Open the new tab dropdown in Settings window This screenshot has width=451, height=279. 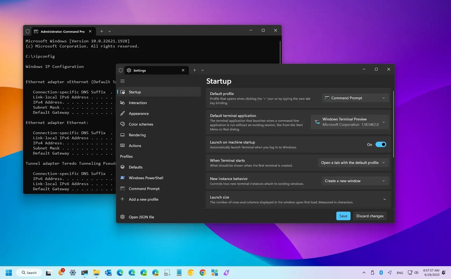click(203, 70)
